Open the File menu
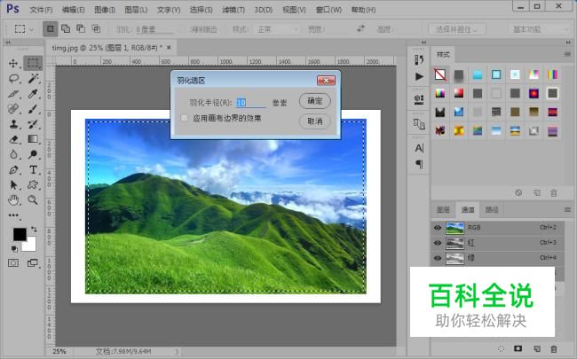 pyautogui.click(x=41, y=10)
